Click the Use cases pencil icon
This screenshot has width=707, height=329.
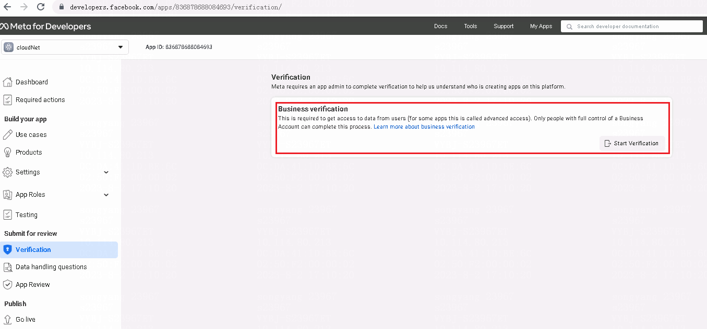[x=7, y=134]
